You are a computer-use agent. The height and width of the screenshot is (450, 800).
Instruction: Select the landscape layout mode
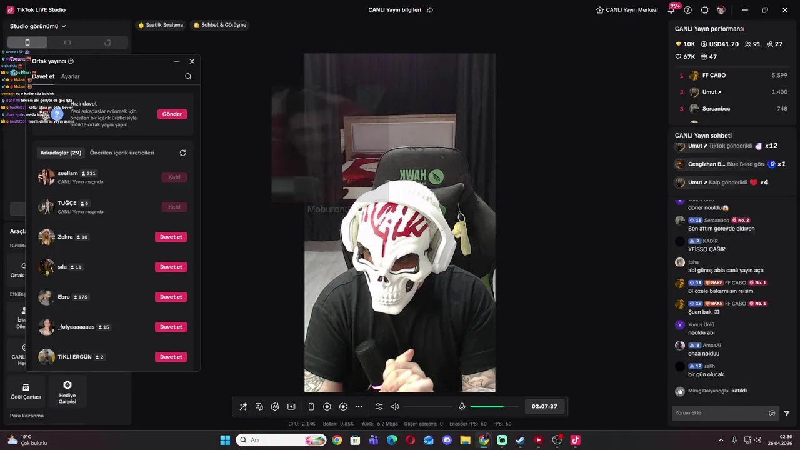[x=67, y=42]
